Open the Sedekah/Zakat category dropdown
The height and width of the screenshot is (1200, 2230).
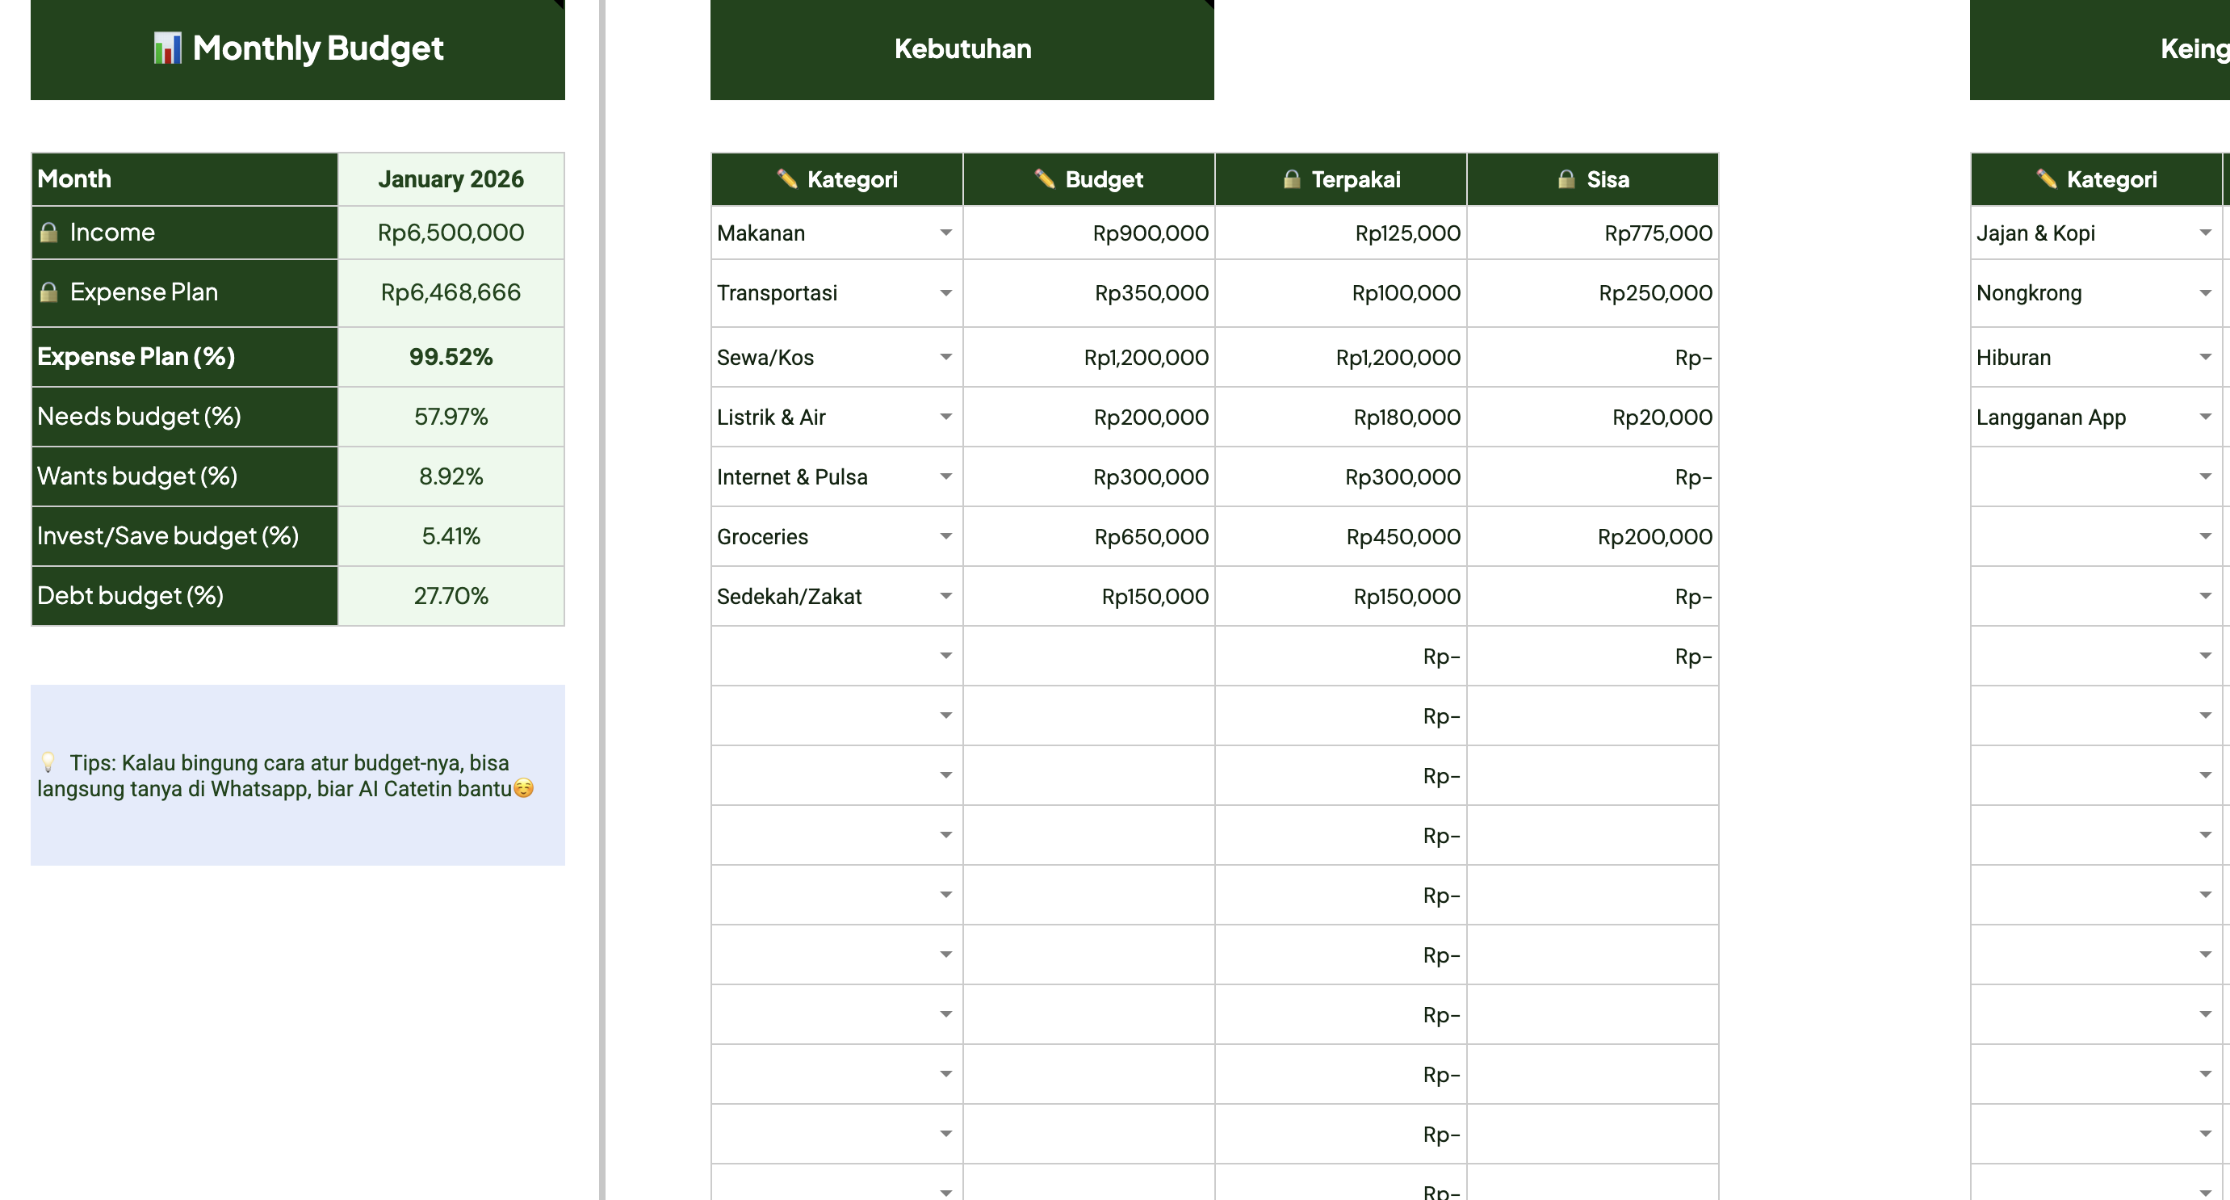tap(945, 596)
